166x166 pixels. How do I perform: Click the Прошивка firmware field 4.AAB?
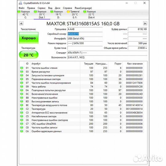[85, 29]
